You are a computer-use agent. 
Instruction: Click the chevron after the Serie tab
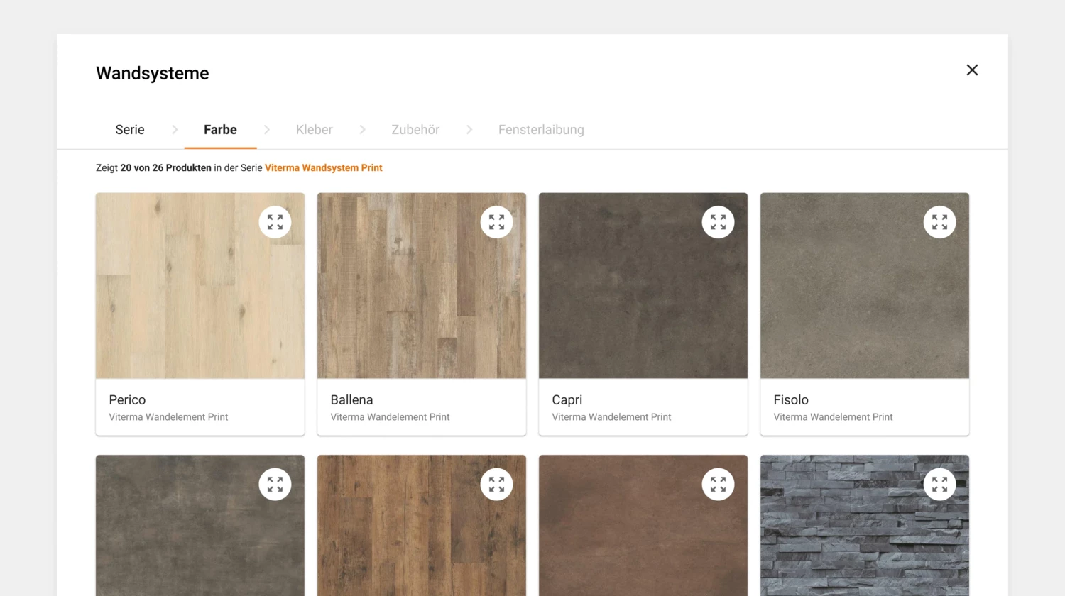175,130
